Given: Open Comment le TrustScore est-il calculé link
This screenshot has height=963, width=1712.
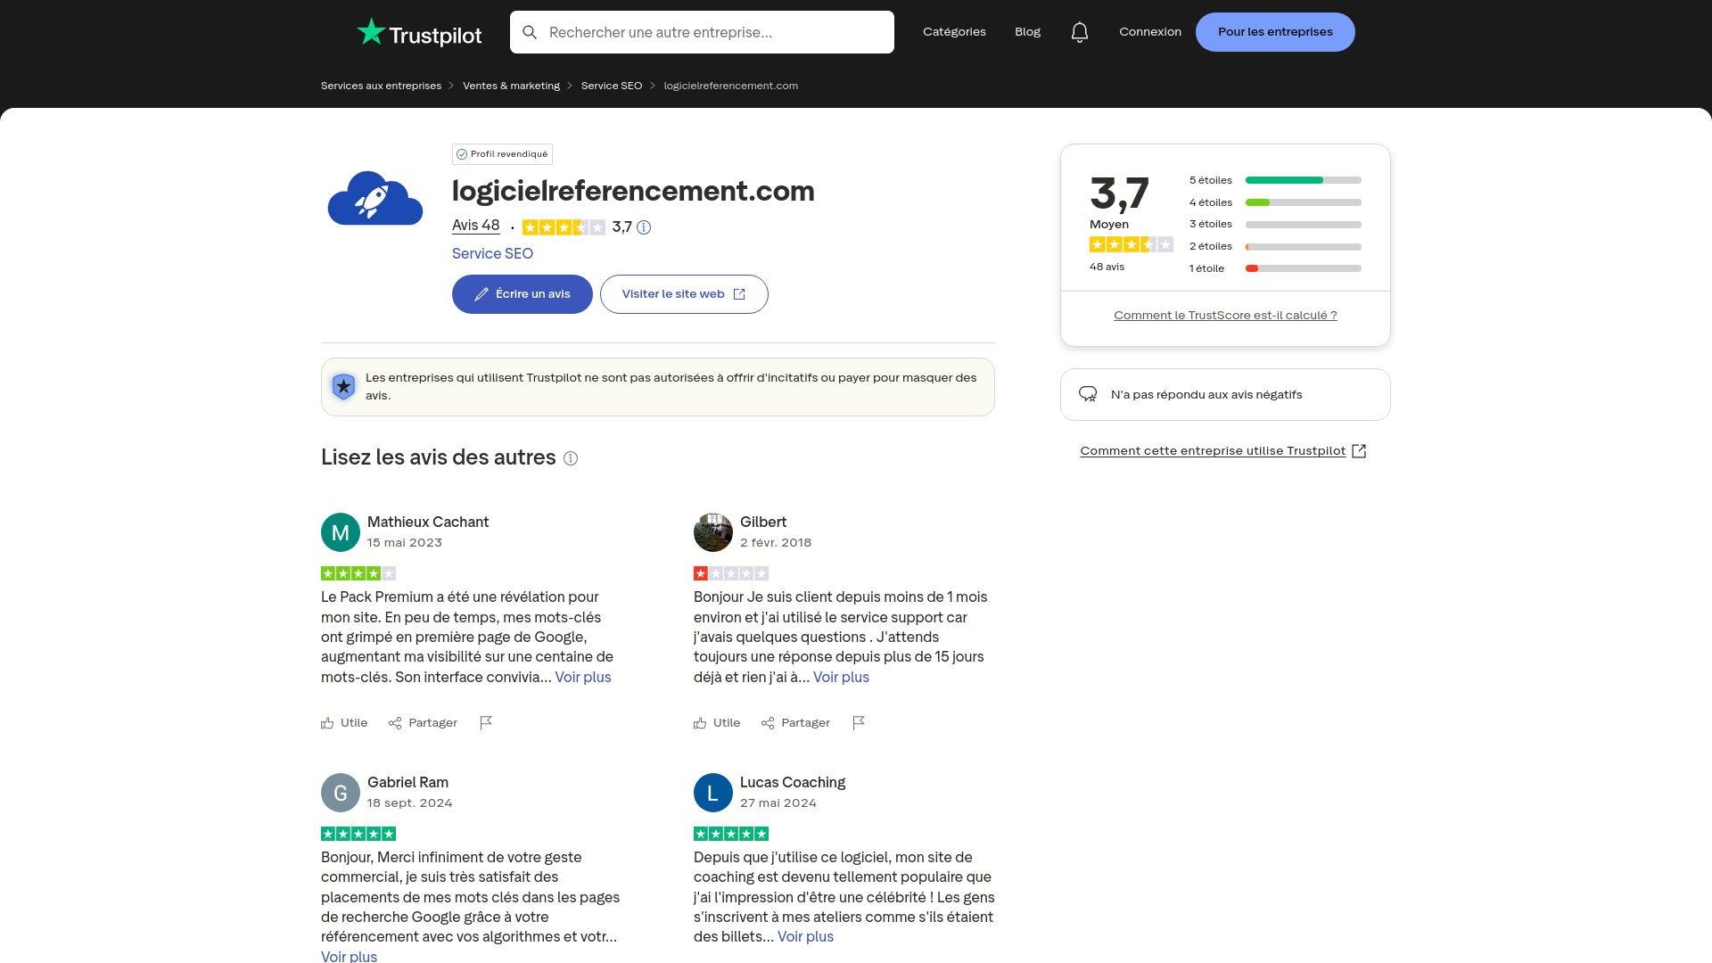Looking at the screenshot, I should click(1225, 315).
